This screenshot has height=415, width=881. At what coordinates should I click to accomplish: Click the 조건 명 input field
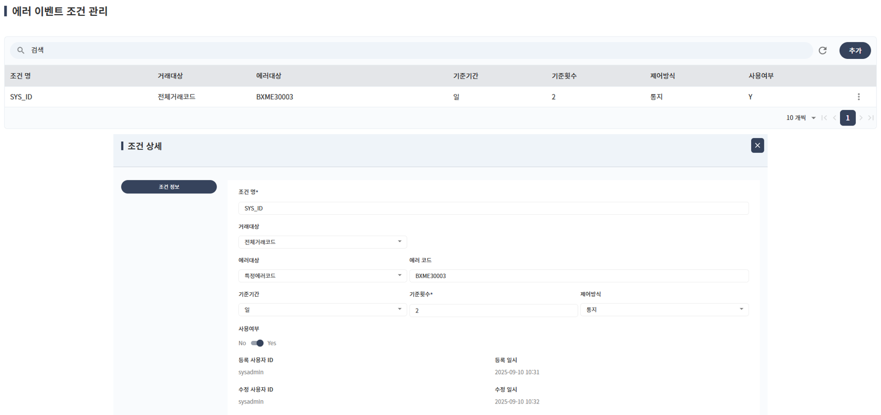493,208
